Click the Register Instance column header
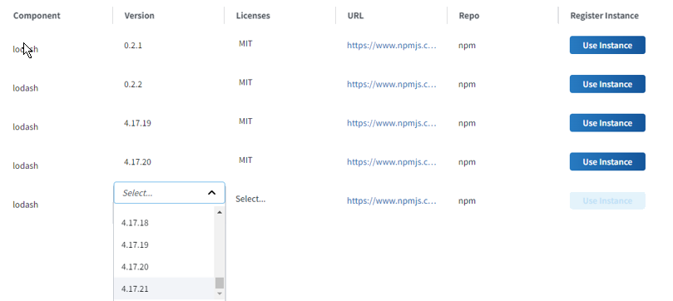Screen dimensions: 673x301 click(x=604, y=16)
